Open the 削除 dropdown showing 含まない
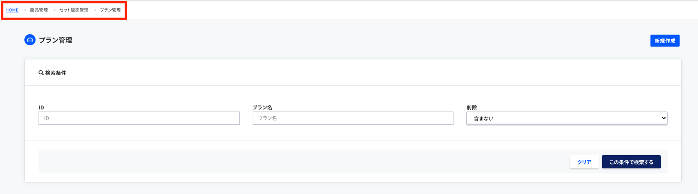This screenshot has width=698, height=194. [566, 118]
